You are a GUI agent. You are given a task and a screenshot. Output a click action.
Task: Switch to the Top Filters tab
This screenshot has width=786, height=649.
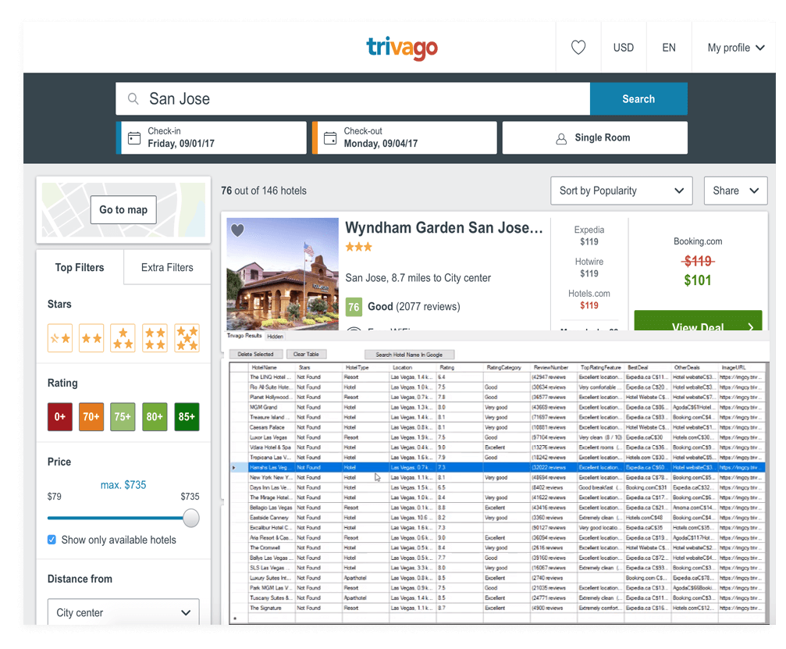pyautogui.click(x=80, y=267)
